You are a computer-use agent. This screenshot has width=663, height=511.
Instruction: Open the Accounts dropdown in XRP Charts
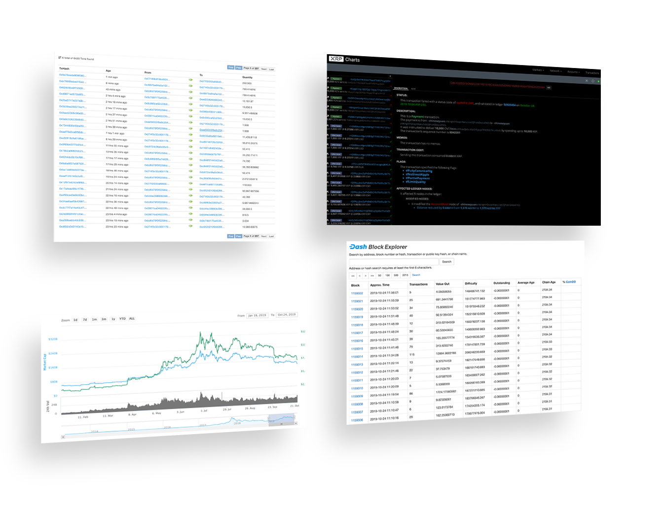pyautogui.click(x=573, y=72)
